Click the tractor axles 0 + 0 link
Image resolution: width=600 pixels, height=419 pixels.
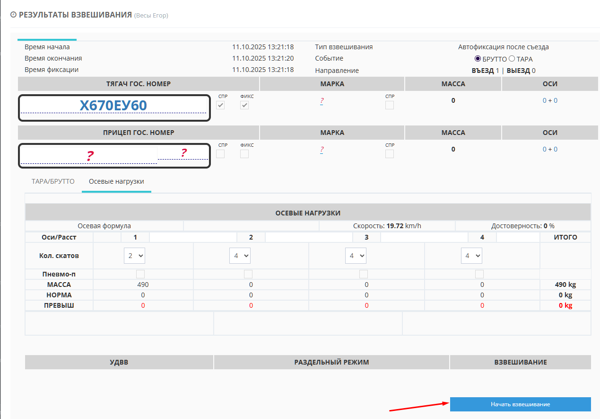(550, 100)
